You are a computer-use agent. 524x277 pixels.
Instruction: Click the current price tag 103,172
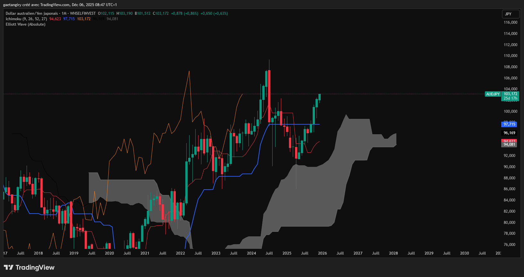[x=510, y=94]
